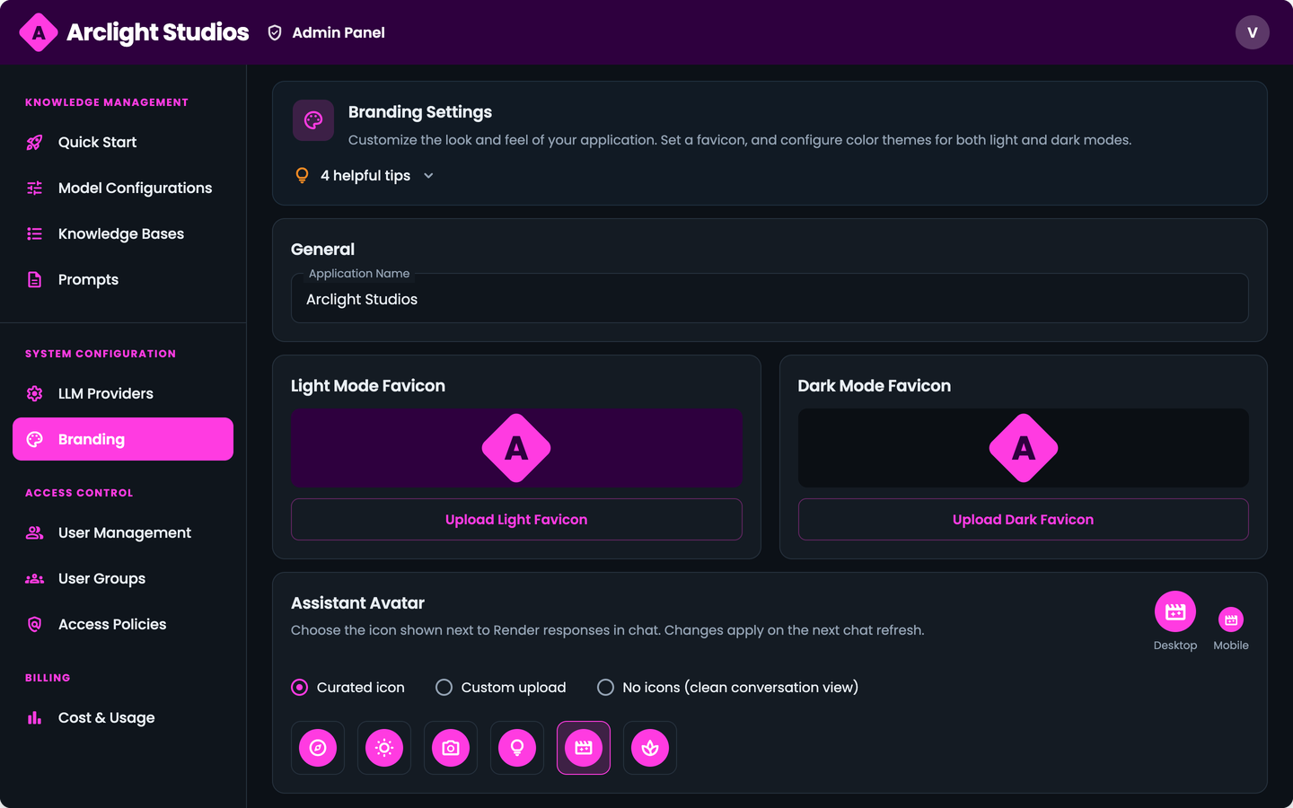The height and width of the screenshot is (808, 1293).
Task: Click the Upload Dark Favicon button
Action: pyautogui.click(x=1023, y=520)
